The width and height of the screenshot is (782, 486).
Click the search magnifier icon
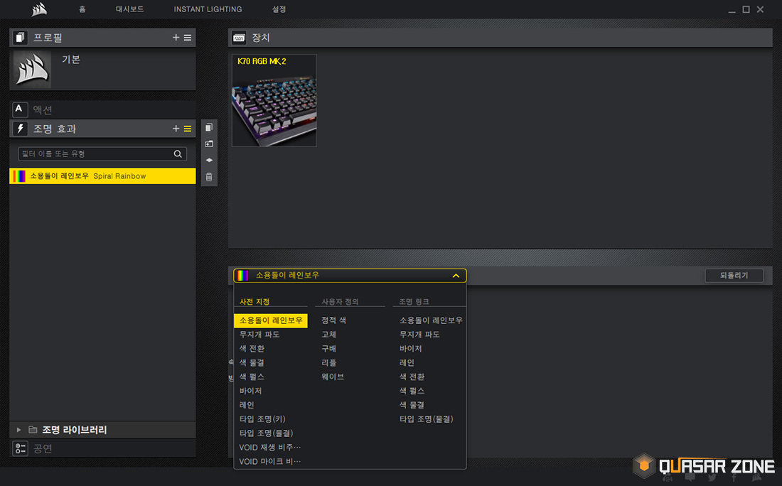point(178,154)
